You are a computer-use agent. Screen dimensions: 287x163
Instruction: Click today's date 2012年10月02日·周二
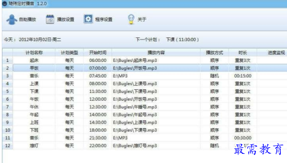[40, 40]
